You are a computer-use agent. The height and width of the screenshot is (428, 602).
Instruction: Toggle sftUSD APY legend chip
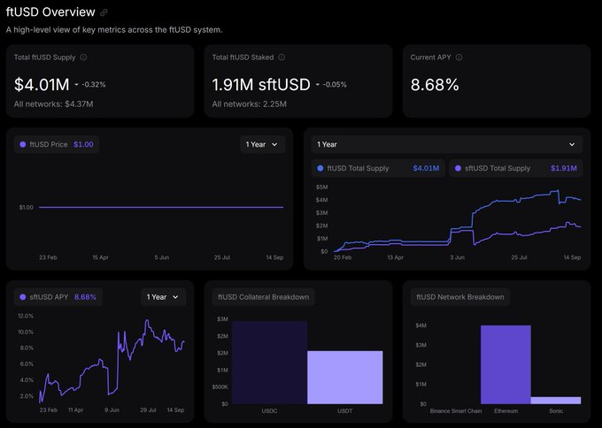(x=58, y=297)
